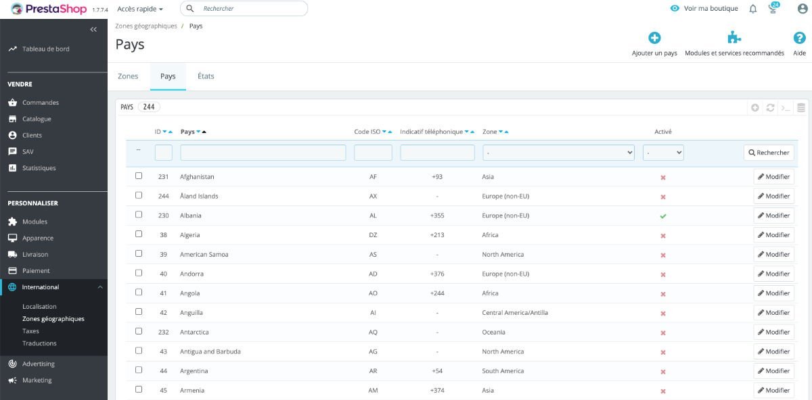Click Modules puzzle icon in sidebar
The width and height of the screenshot is (812, 400).
[12, 222]
